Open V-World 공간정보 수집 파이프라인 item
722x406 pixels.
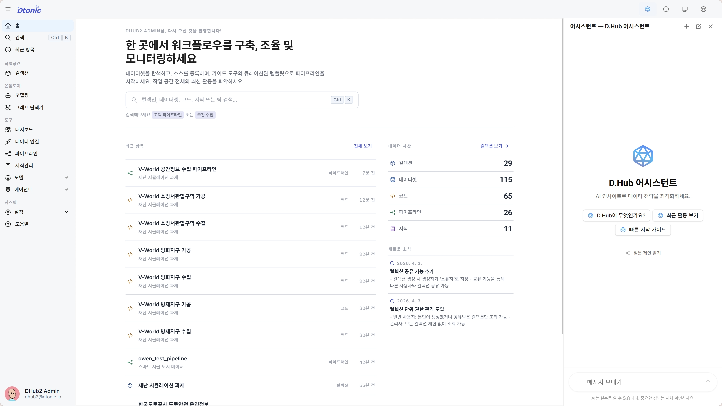click(251, 173)
